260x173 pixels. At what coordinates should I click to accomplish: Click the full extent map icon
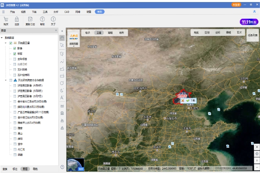257,147
